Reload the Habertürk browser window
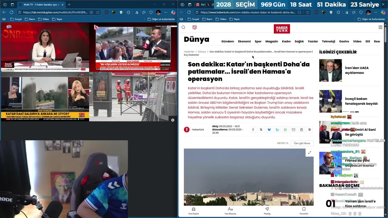388x218 pixels. [x=189, y=12]
